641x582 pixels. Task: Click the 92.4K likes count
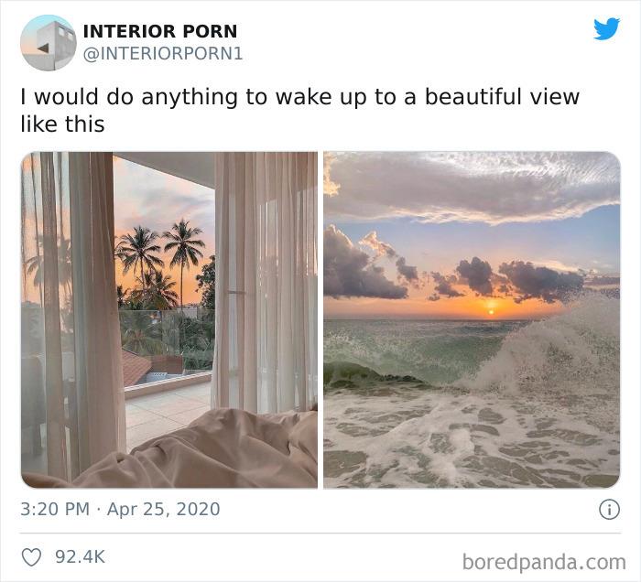[81, 556]
